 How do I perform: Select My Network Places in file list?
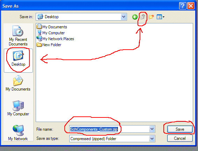pos(55,39)
